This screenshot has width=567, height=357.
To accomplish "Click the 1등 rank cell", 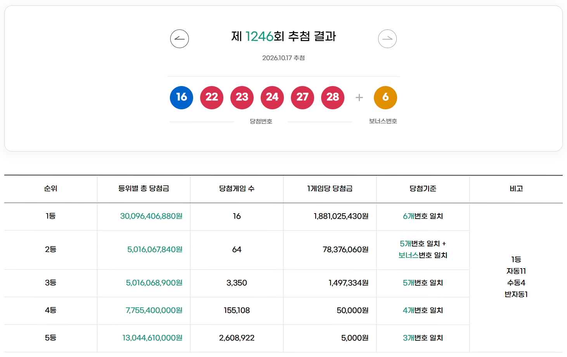I will tap(51, 216).
